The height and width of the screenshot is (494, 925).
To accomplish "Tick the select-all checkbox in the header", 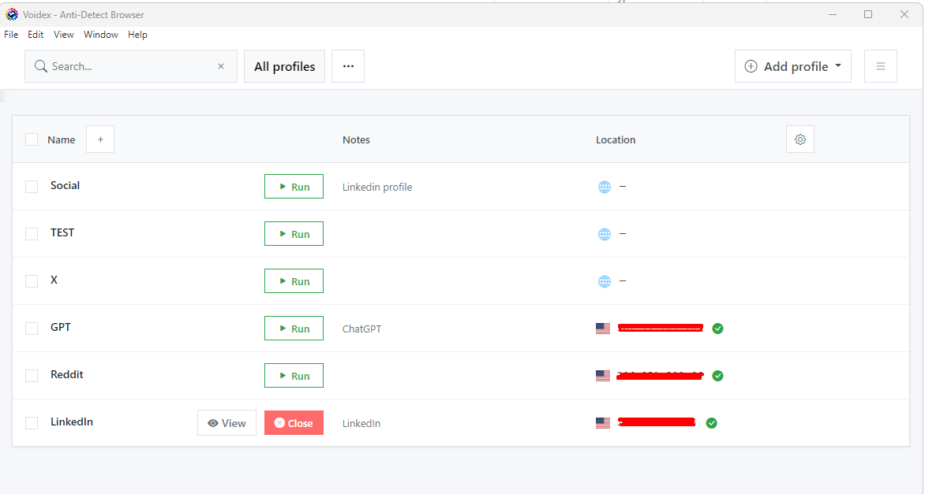I will click(x=32, y=139).
